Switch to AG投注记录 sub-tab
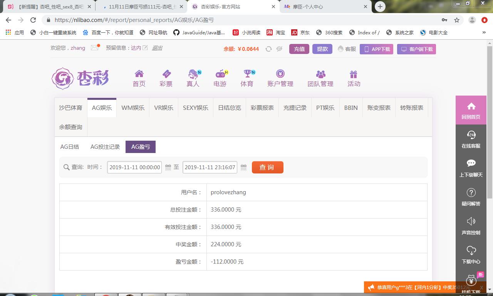 105,147
